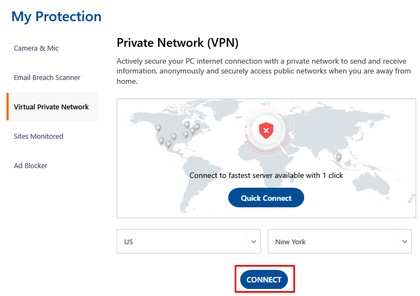Select the northernmost Great Lakes server pin
The image size is (420, 296).
[x=187, y=124]
